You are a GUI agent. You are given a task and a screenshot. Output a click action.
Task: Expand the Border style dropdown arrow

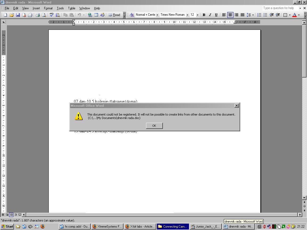[290, 15]
